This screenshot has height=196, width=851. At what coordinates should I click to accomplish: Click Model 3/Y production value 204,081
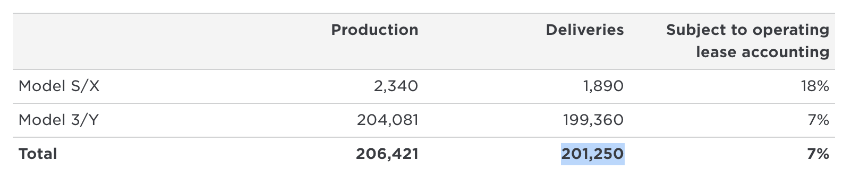point(388,120)
